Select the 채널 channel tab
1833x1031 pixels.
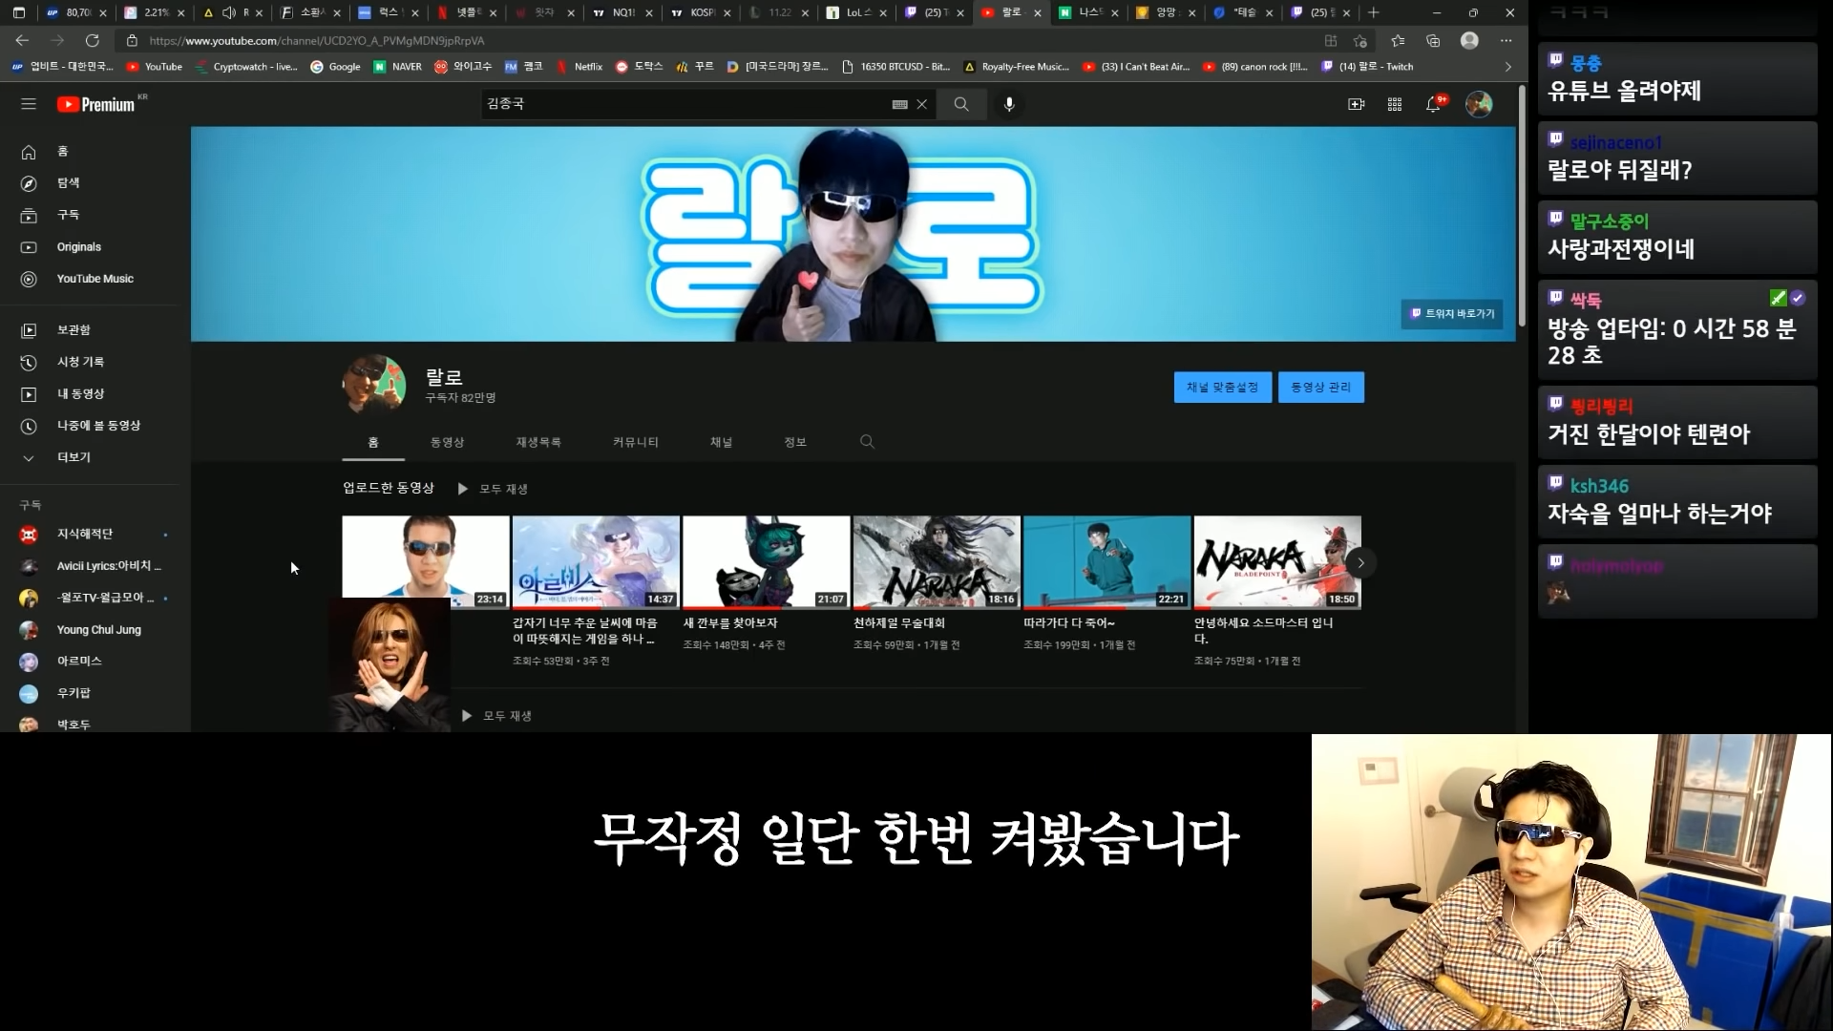point(721,442)
